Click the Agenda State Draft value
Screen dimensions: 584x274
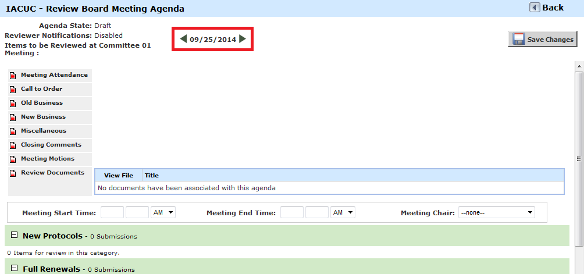(103, 26)
